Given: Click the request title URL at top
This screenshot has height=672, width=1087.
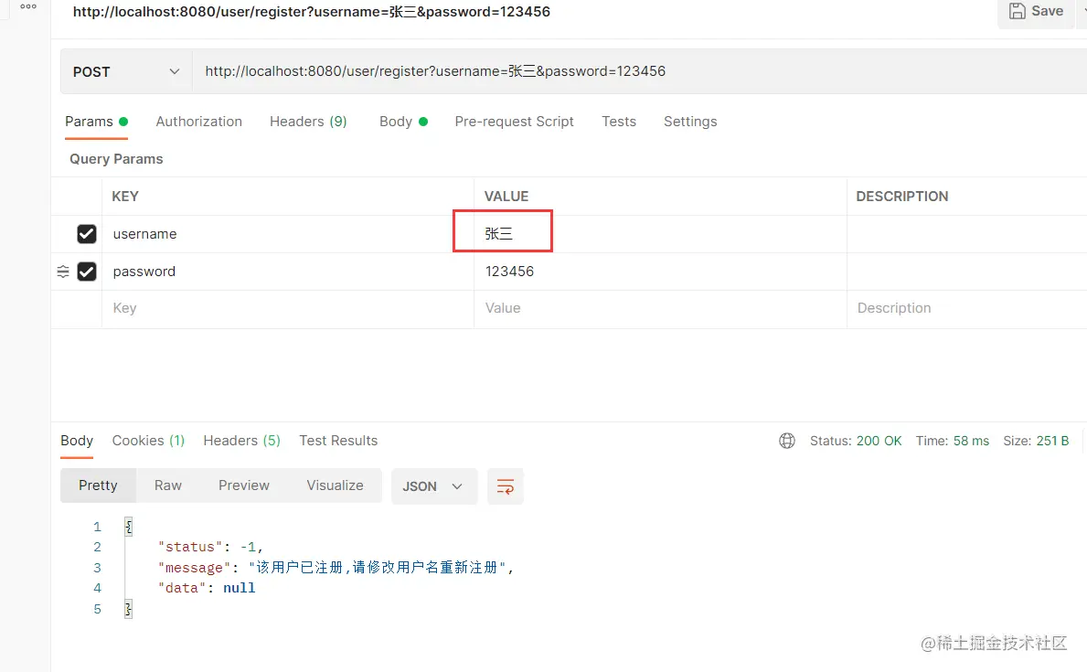Looking at the screenshot, I should 311,12.
